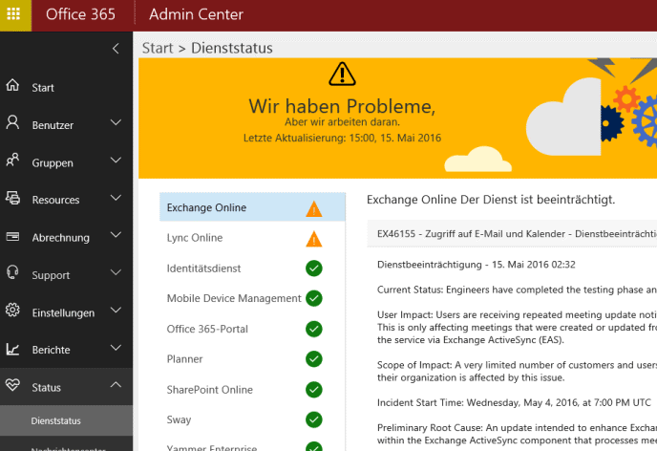Image resolution: width=657 pixels, height=451 pixels.
Task: Expand the Support menu chevron
Action: [x=116, y=273]
